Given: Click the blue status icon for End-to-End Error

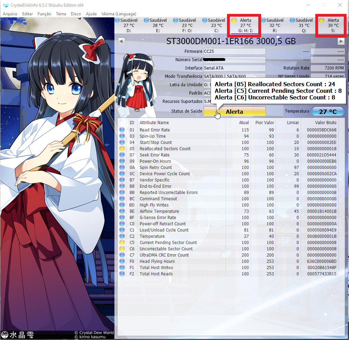Looking at the screenshot, I should click(122, 186).
